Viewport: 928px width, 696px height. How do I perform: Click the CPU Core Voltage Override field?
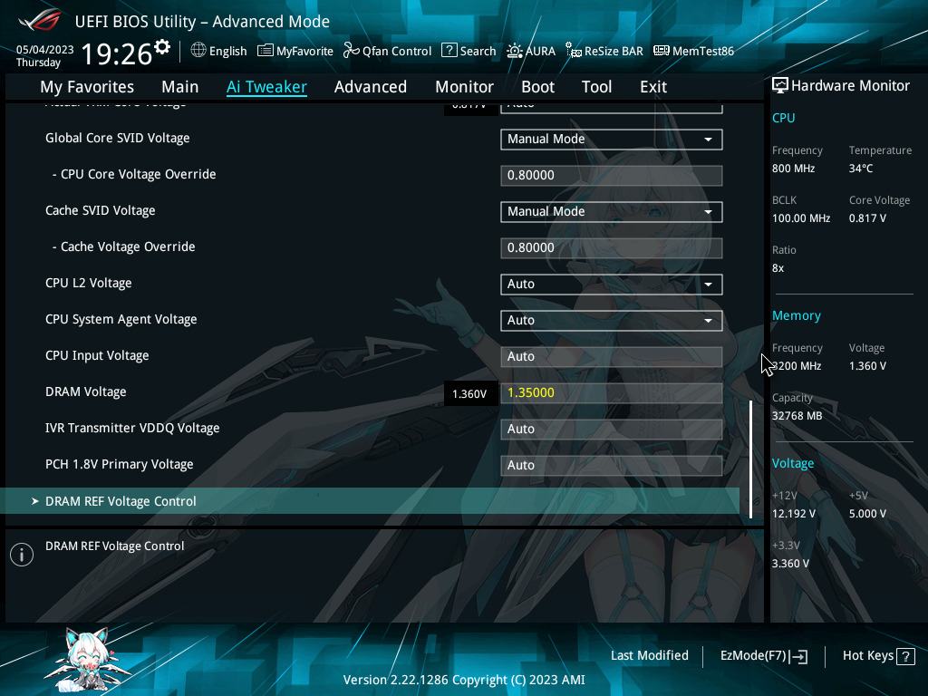coord(612,175)
